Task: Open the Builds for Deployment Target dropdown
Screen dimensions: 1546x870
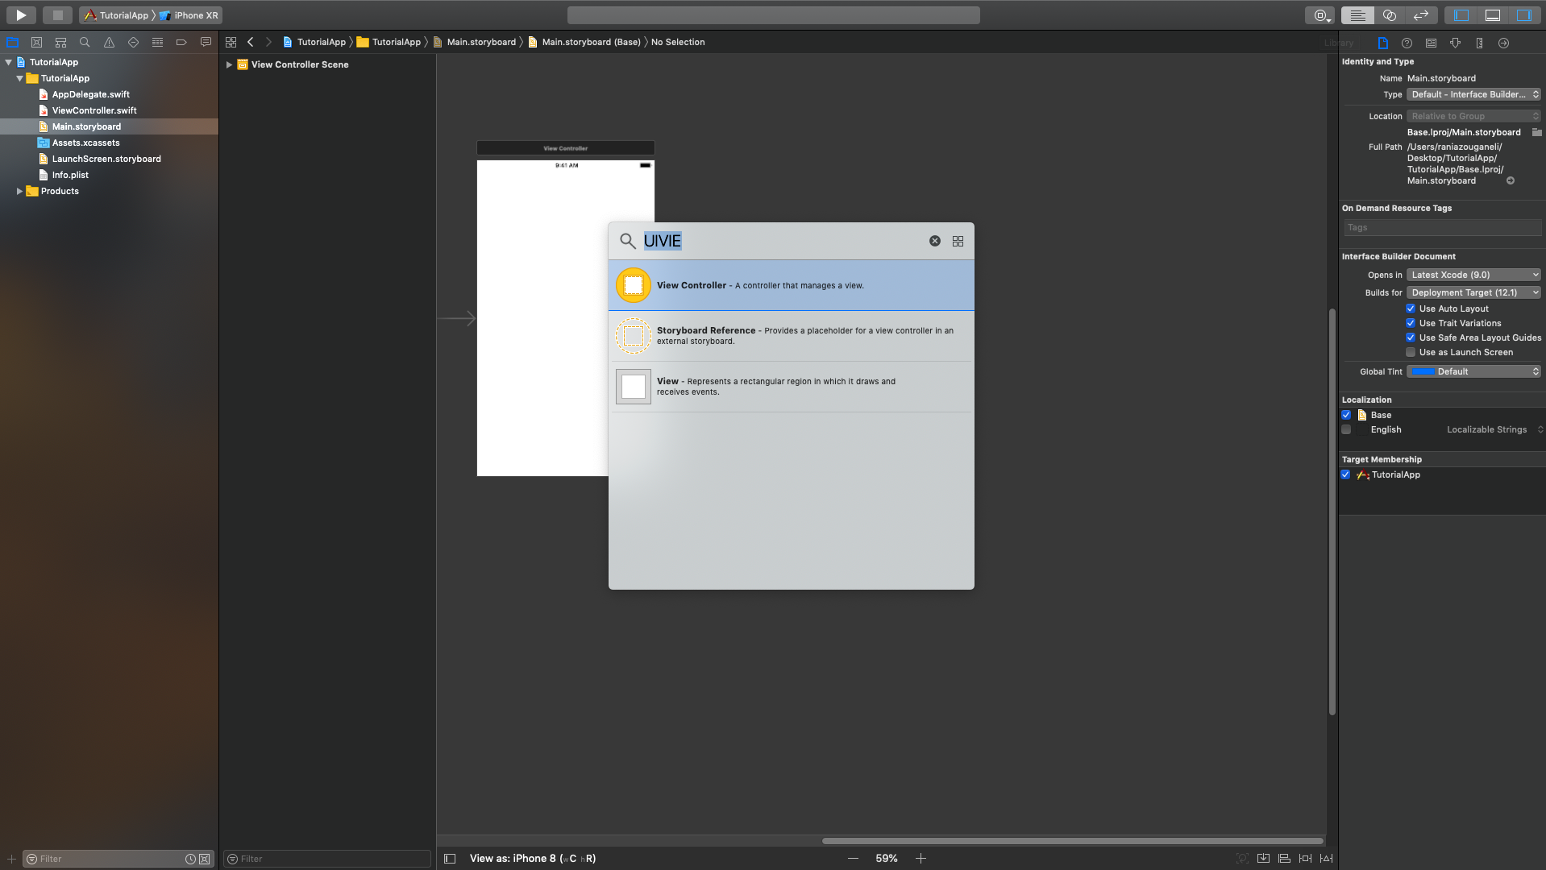Action: pyautogui.click(x=1473, y=292)
